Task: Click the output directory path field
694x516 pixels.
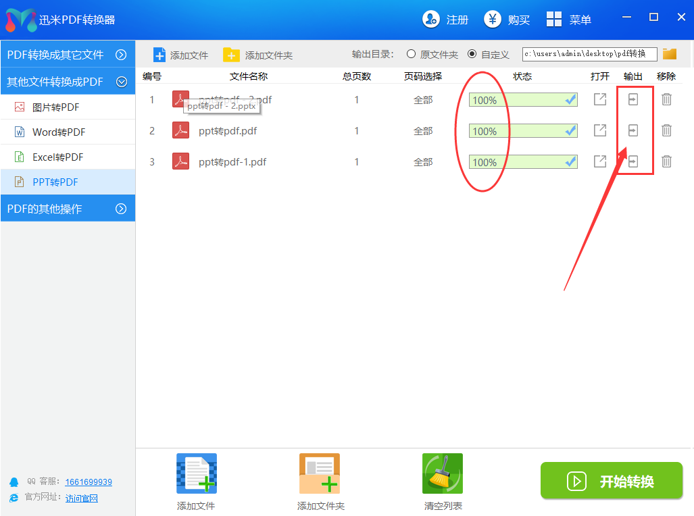Action: pyautogui.click(x=589, y=54)
